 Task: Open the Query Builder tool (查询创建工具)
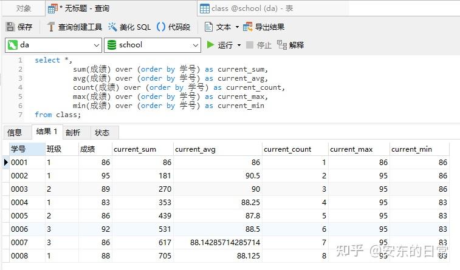[x=75, y=27]
